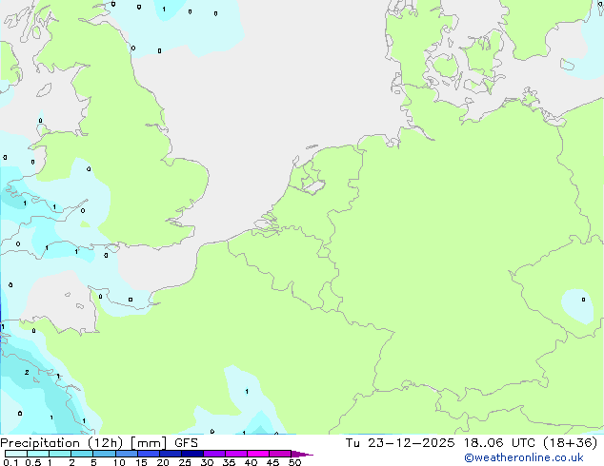Screen dimensions: 604x466
Task: Pick the purple 30–35 mm legend swatch
Action: point(214,454)
